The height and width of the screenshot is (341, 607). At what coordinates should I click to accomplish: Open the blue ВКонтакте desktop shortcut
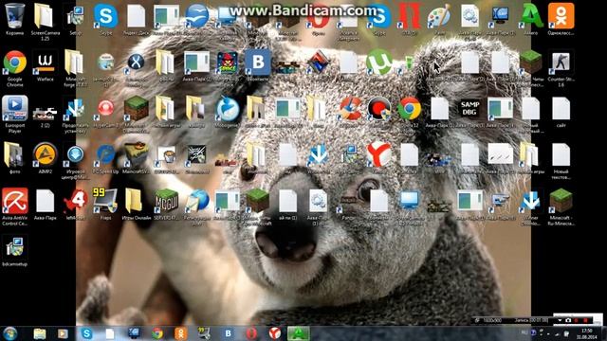pos(257,62)
